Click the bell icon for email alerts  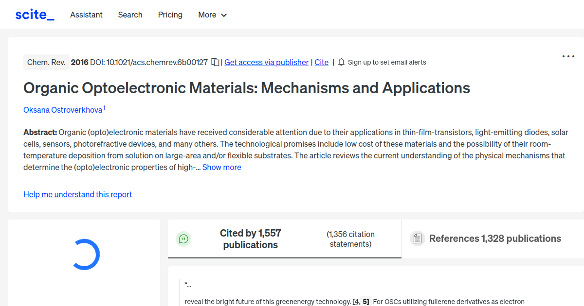(341, 62)
